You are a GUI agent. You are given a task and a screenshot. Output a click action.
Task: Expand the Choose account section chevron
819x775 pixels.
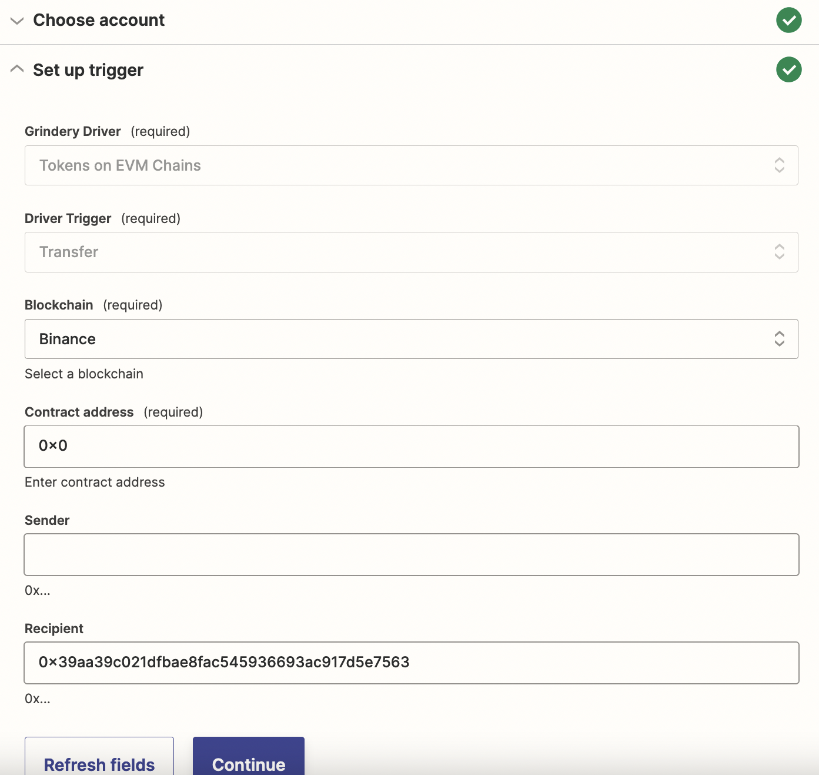(x=17, y=21)
